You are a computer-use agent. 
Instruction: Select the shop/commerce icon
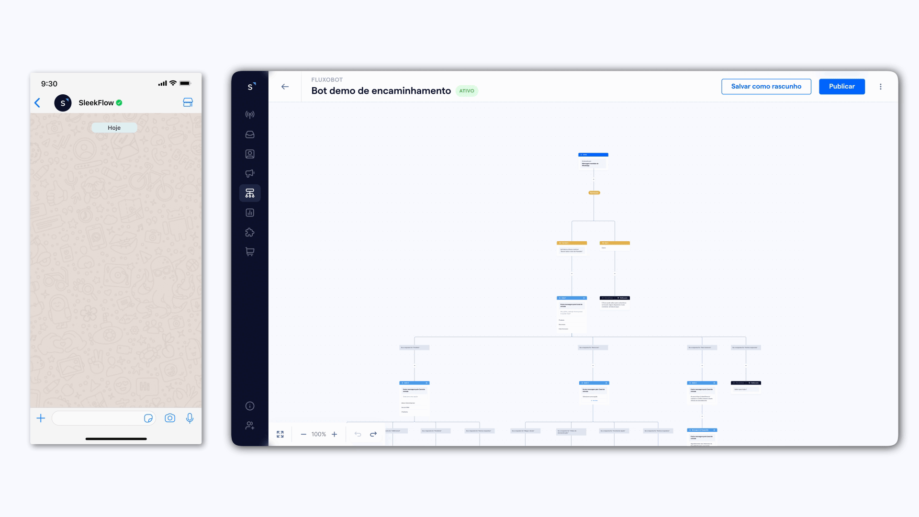250,252
